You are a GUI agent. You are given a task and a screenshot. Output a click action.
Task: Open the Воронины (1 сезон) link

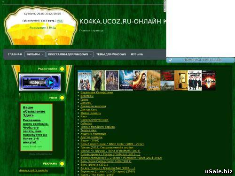(108, 172)
